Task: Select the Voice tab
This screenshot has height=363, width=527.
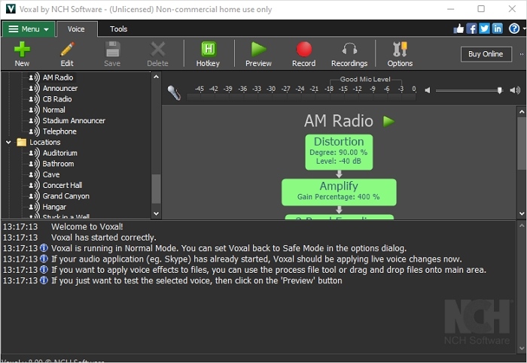Action: pyautogui.click(x=76, y=29)
